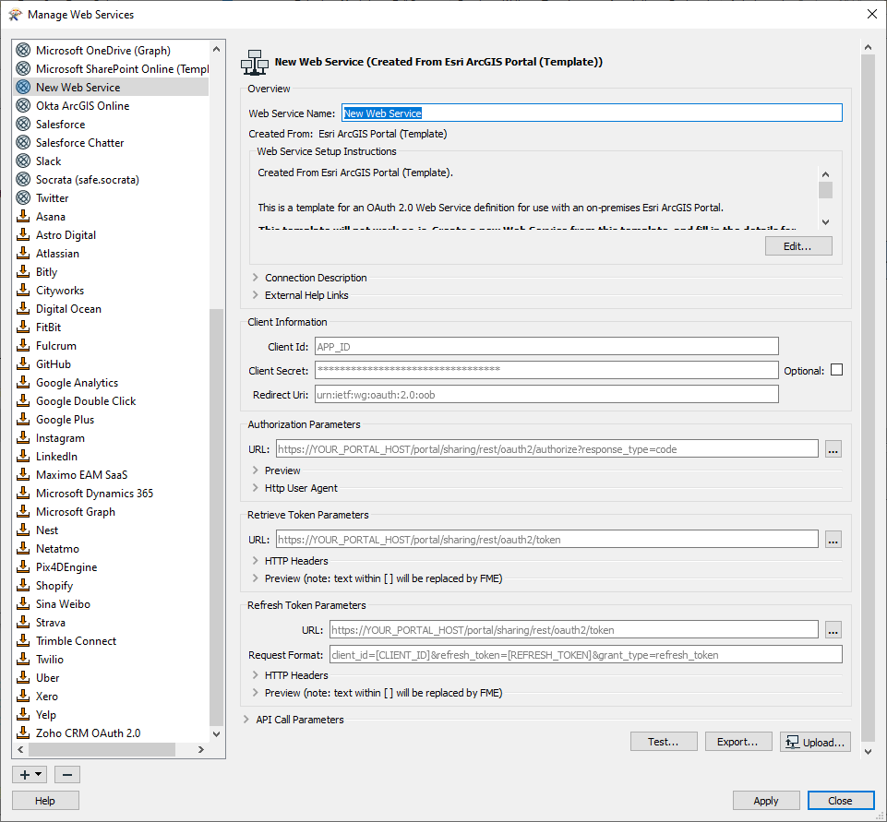Expand the Http User Agent section
The height and width of the screenshot is (822, 887).
pos(255,488)
